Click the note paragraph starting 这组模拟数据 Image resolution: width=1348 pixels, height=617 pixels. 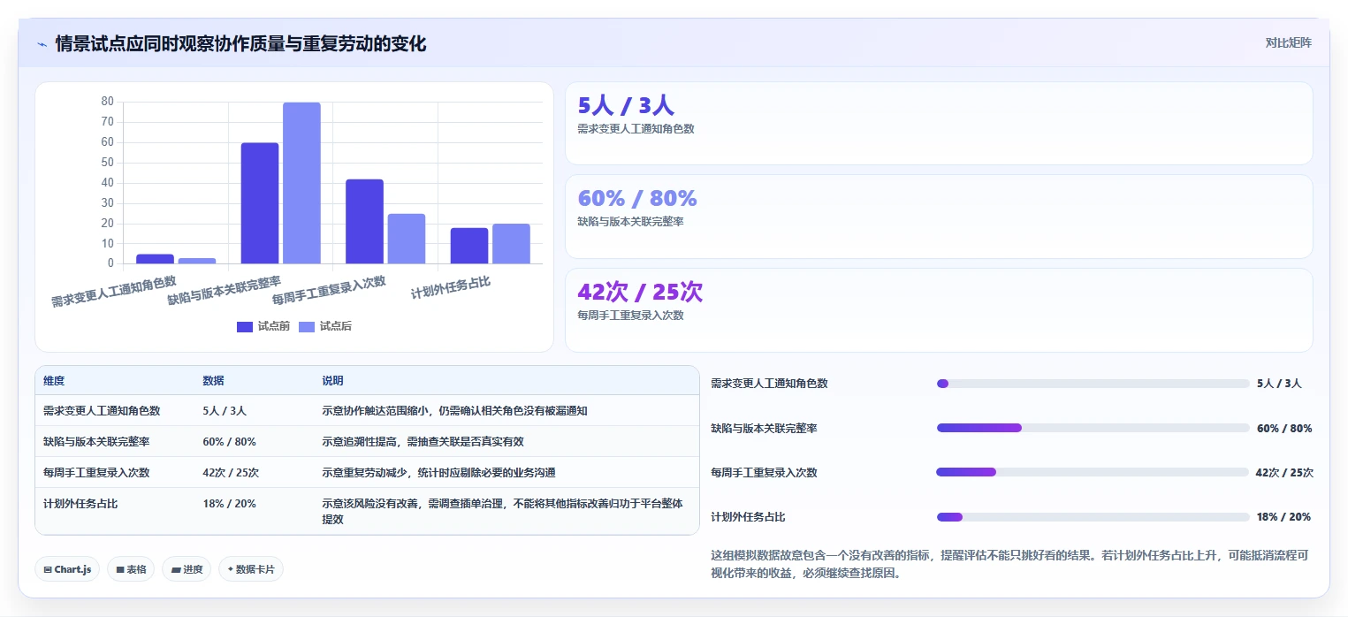pyautogui.click(x=1009, y=564)
